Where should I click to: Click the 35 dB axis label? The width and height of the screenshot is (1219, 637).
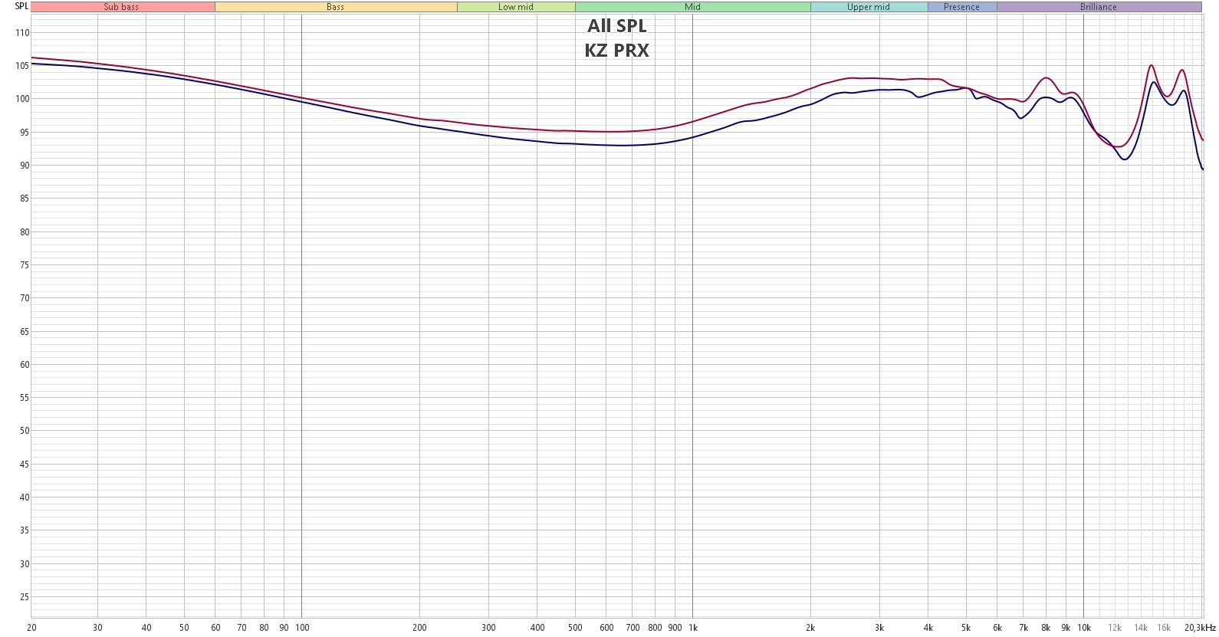pos(25,530)
